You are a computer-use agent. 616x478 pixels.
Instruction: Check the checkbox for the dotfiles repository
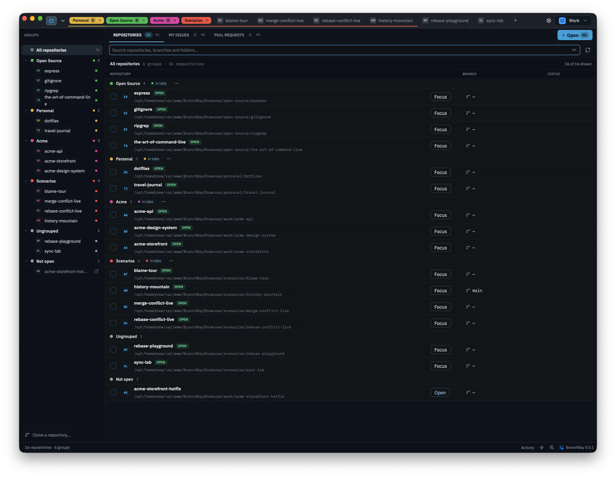(x=113, y=172)
